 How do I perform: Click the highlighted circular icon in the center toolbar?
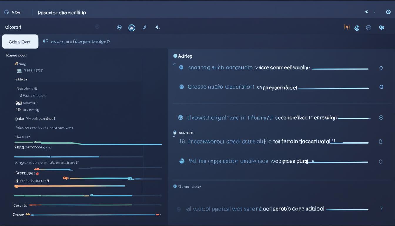click(x=132, y=28)
